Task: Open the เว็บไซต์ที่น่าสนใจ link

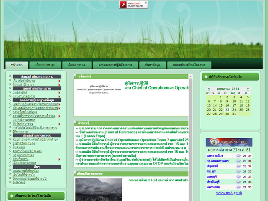Action: pyautogui.click(x=24, y=175)
